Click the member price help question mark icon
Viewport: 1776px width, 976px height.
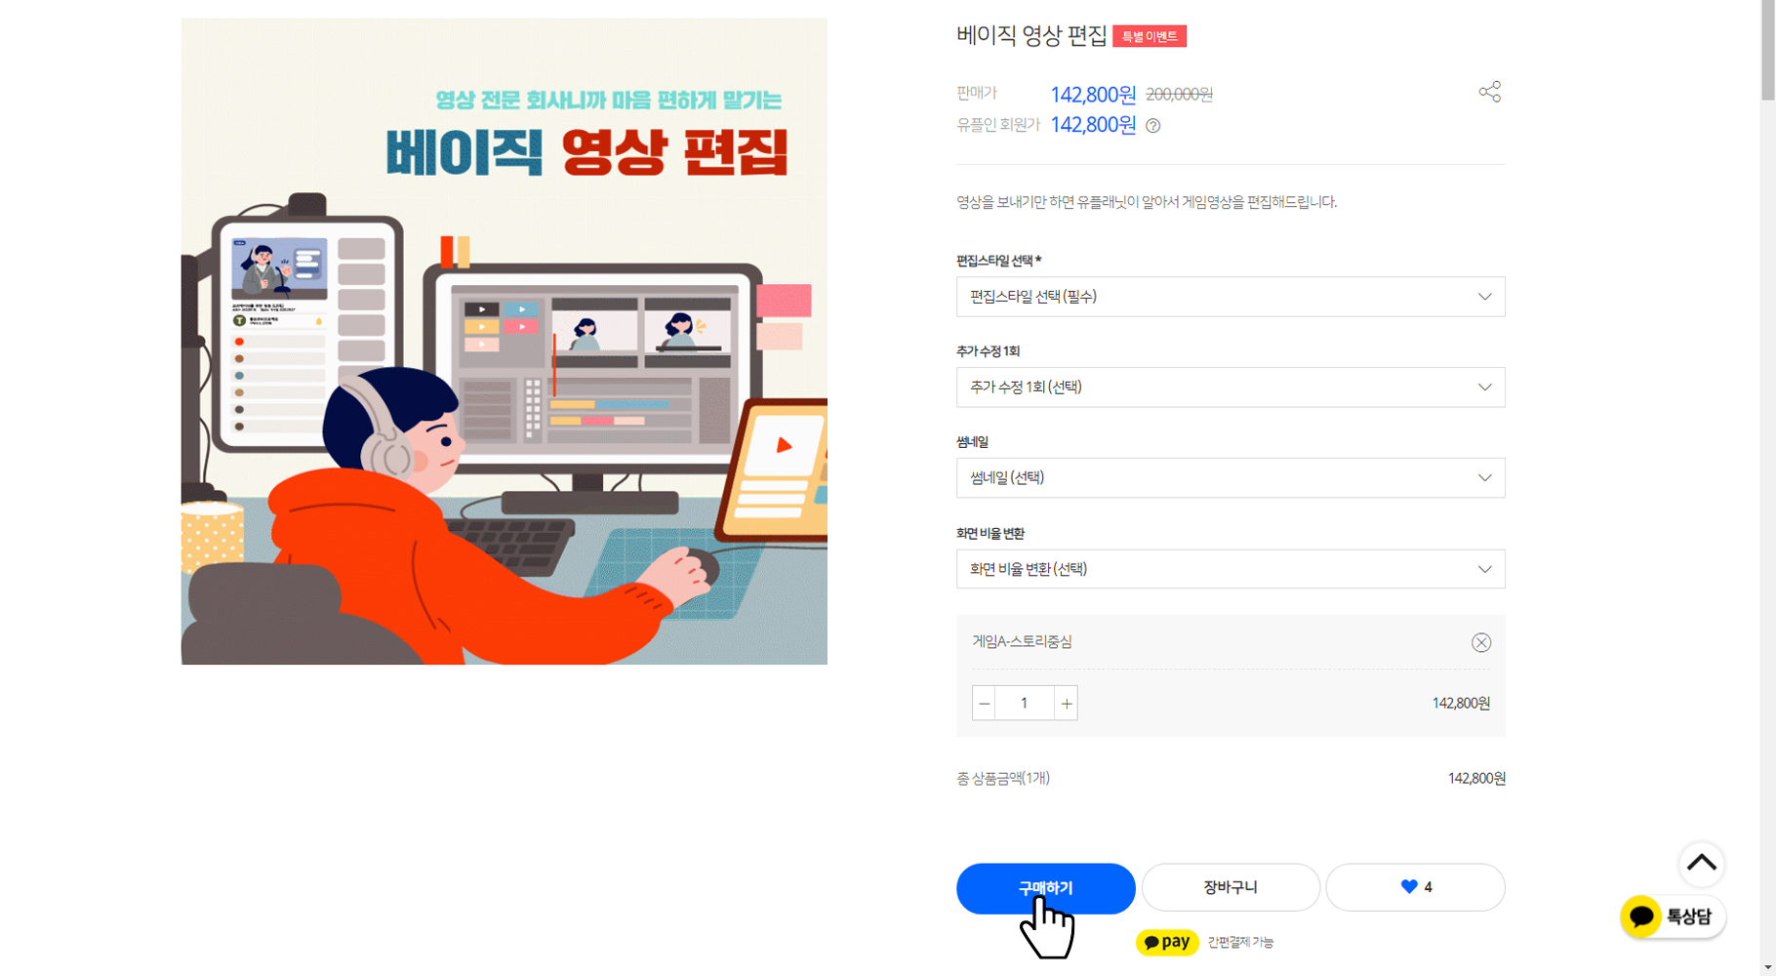[1152, 126]
